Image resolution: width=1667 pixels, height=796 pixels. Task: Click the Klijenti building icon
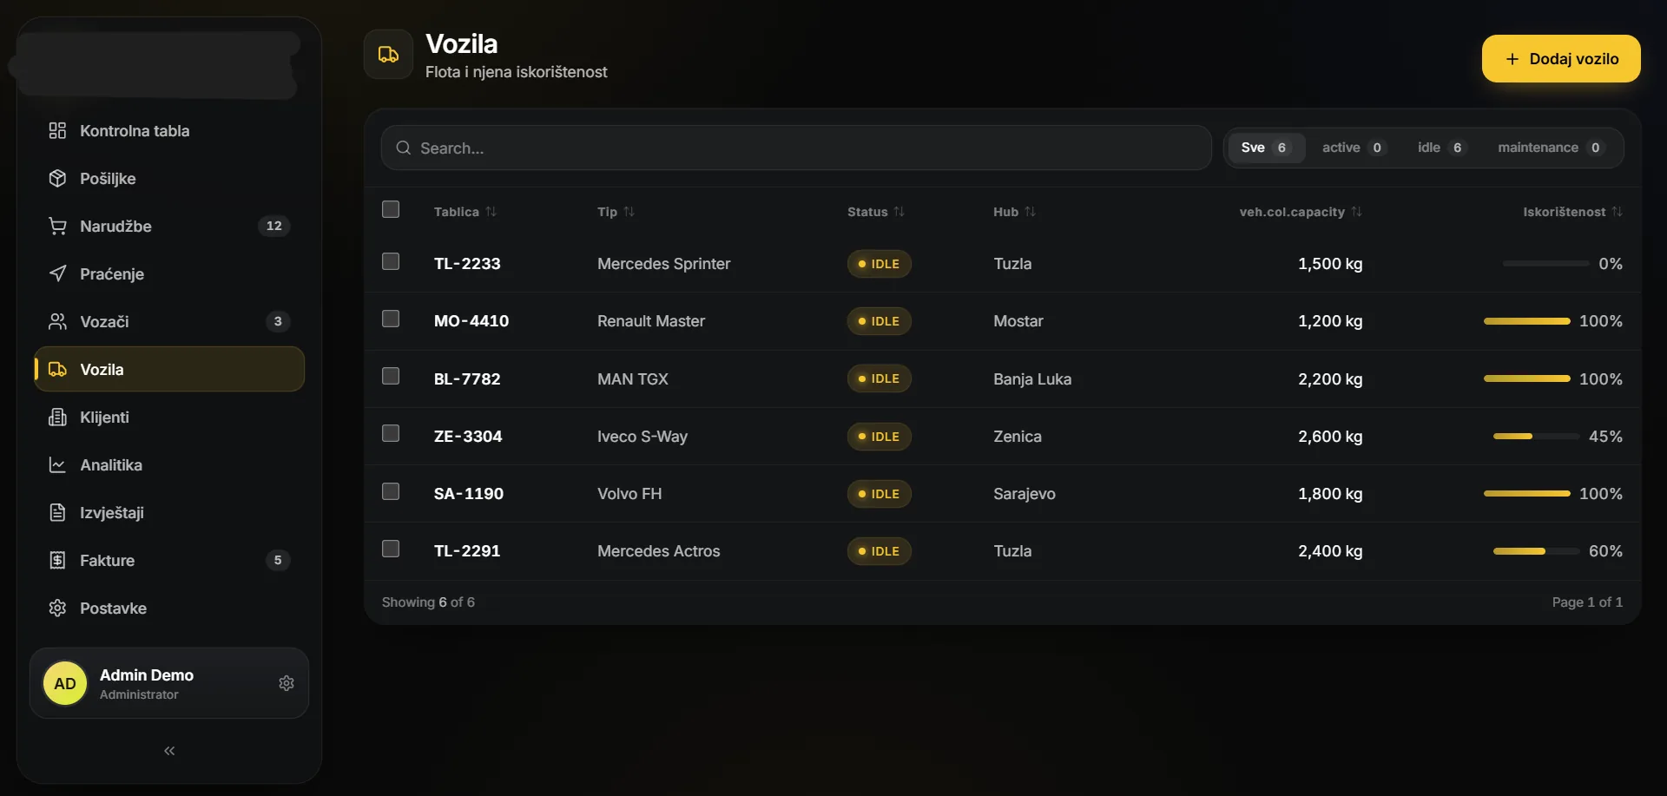click(57, 417)
